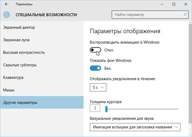Click the back arrow in the title bar

coord(7,4)
